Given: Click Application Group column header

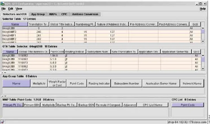Looking at the screenshot, I should 149,52.
